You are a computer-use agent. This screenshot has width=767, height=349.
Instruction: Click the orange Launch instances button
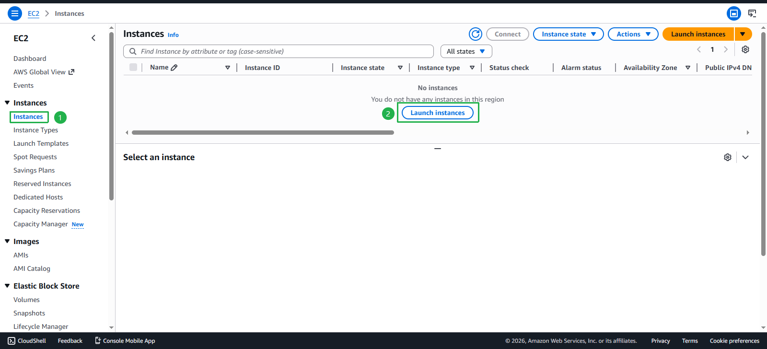pos(698,34)
